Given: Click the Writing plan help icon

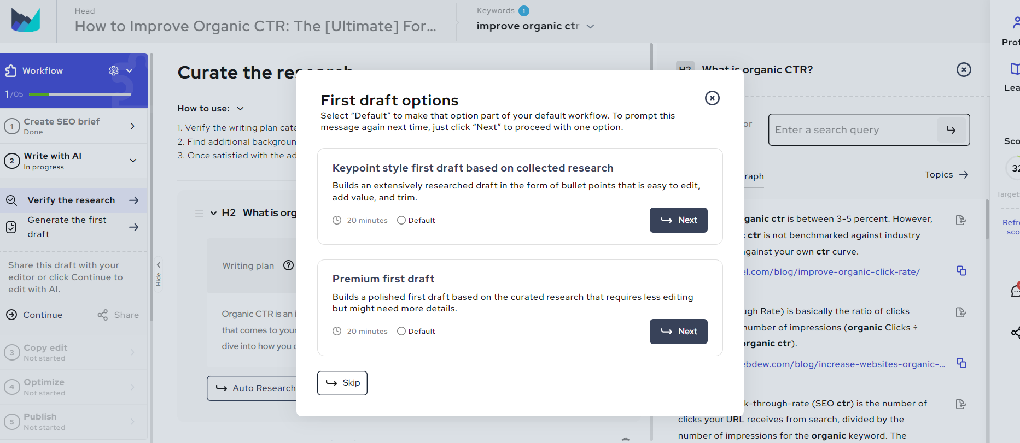Looking at the screenshot, I should (x=288, y=265).
